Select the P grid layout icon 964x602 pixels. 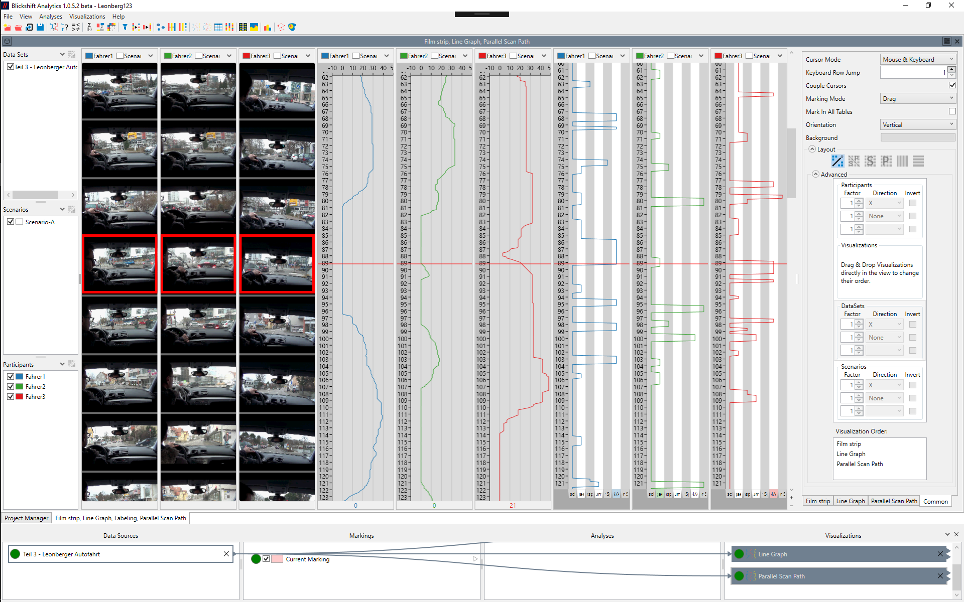[886, 161]
